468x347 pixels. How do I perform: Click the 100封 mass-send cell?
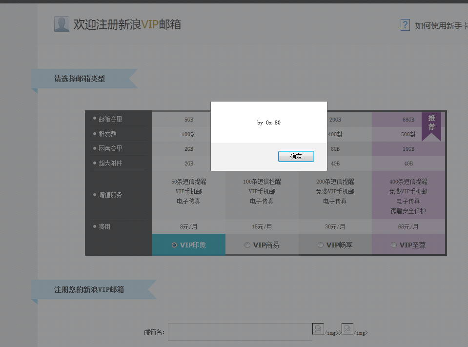click(x=189, y=134)
